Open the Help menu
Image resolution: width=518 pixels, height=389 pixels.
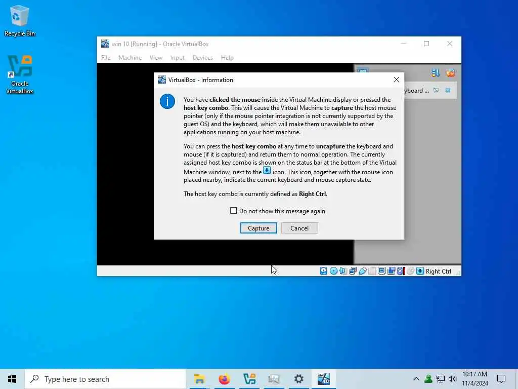tap(227, 58)
